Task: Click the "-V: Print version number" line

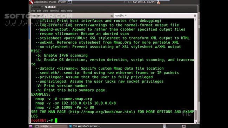Action: point(61,86)
